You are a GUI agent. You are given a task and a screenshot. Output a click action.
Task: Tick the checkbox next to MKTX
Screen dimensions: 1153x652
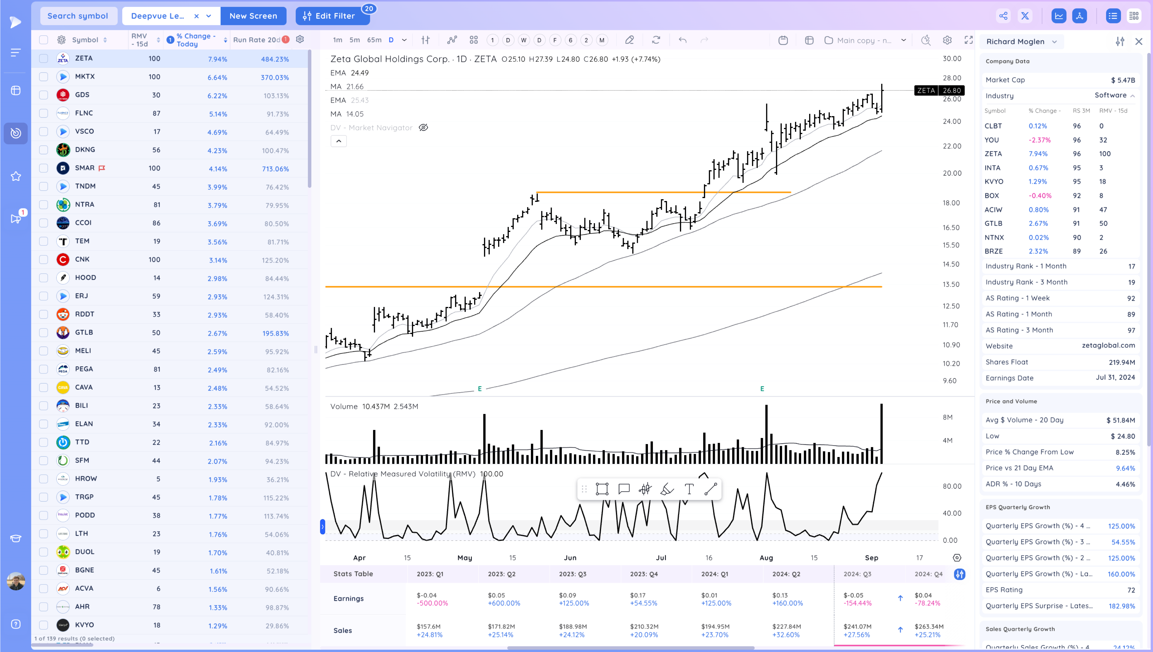(x=44, y=77)
